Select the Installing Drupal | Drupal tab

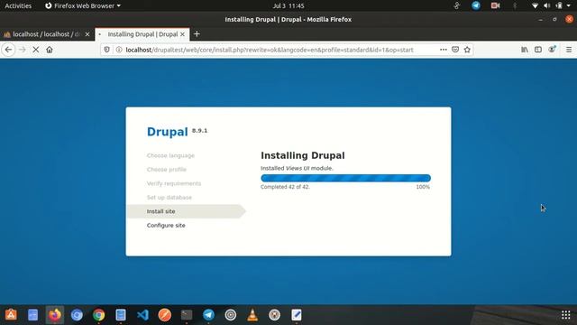[142, 34]
